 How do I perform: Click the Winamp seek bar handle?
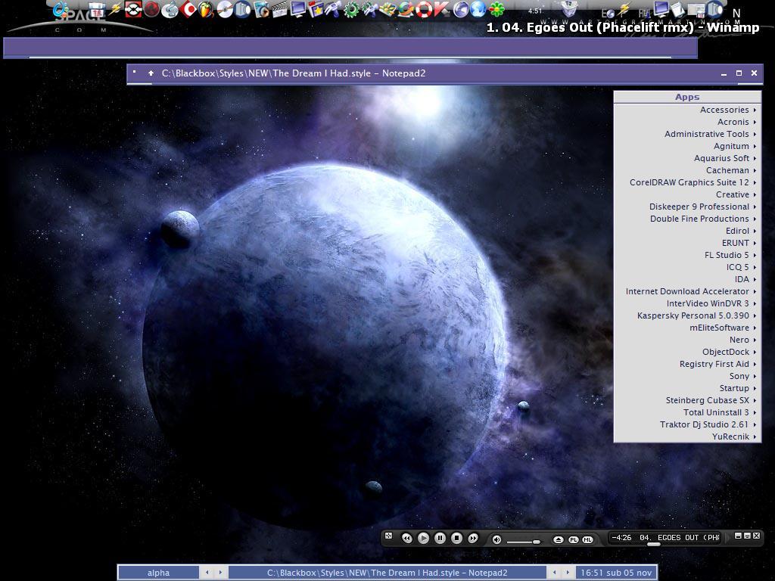(x=653, y=545)
